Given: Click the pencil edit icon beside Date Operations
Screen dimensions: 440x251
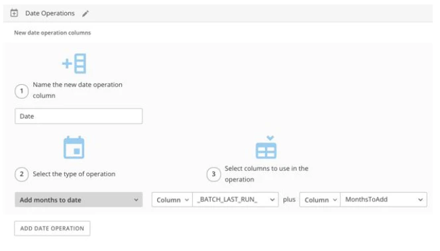Looking at the screenshot, I should pos(85,13).
